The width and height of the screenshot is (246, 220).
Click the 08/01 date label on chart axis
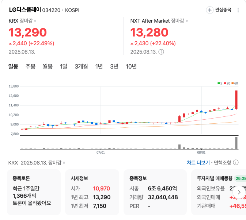click(201, 153)
